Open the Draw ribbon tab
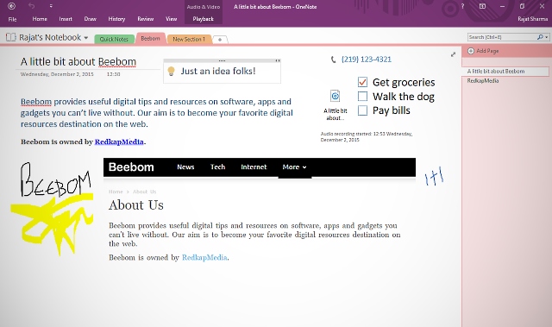 (90, 19)
